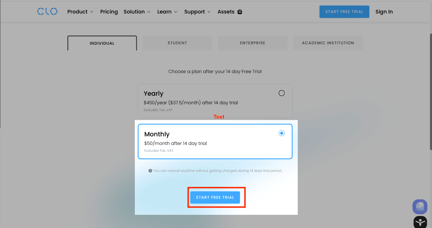Click the CLO logo in the navigation bar
The height and width of the screenshot is (228, 432).
pos(47,11)
